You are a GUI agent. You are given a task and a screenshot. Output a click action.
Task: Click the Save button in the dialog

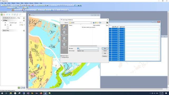pos(105,49)
